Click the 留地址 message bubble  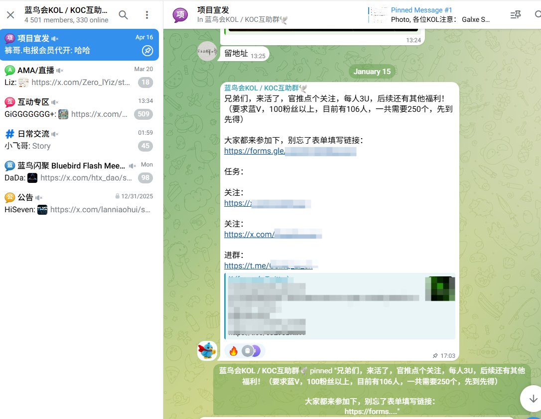(244, 54)
